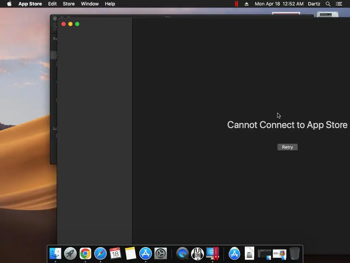Open the BLE headset app icon
Viewport: 350px width, 263px height.
(x=197, y=254)
